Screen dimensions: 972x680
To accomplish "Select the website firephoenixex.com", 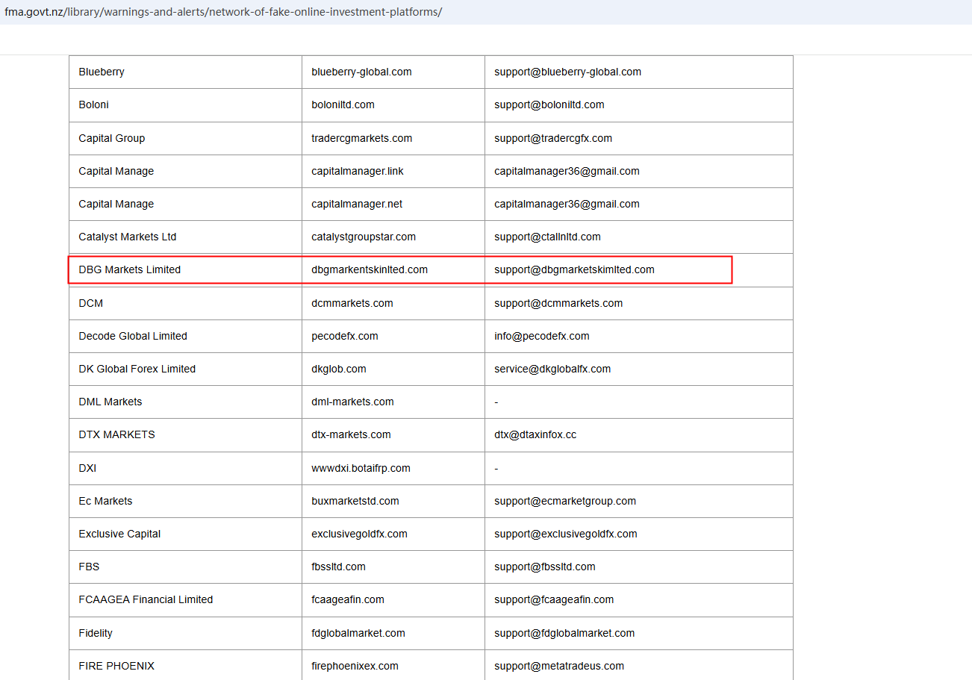I will click(x=355, y=666).
